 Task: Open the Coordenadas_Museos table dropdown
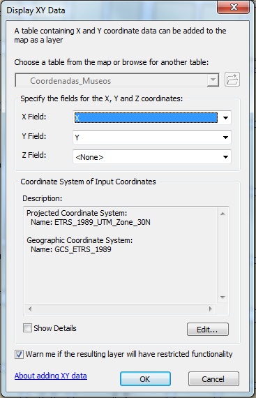(x=213, y=80)
